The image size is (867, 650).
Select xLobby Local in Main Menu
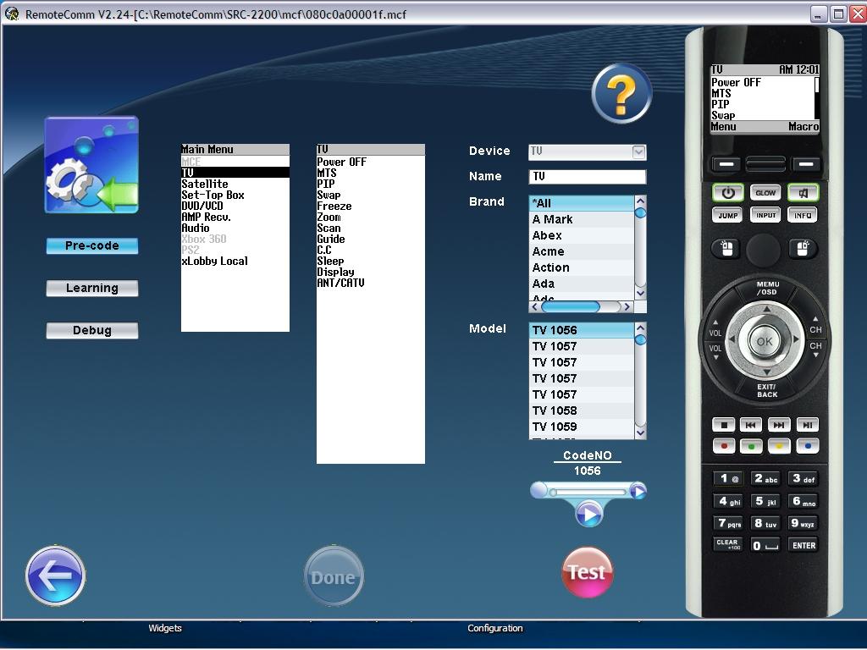pyautogui.click(x=235, y=261)
